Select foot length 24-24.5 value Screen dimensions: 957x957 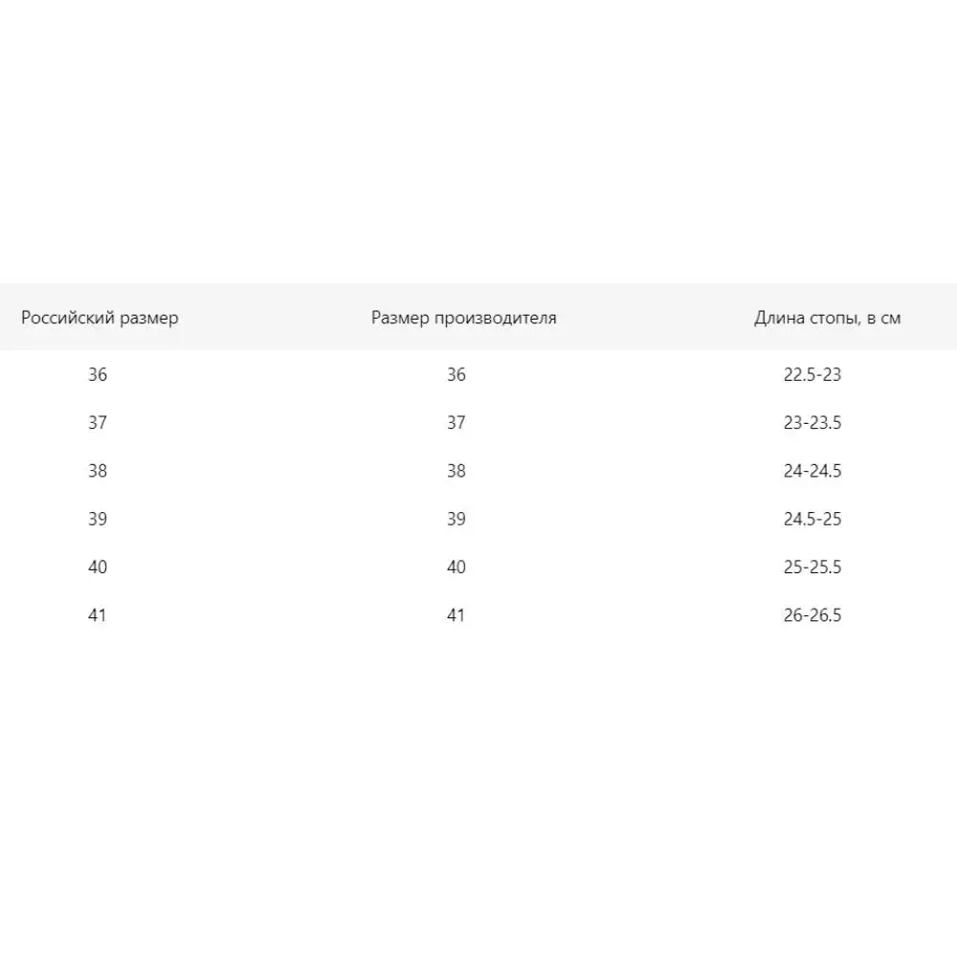click(812, 471)
